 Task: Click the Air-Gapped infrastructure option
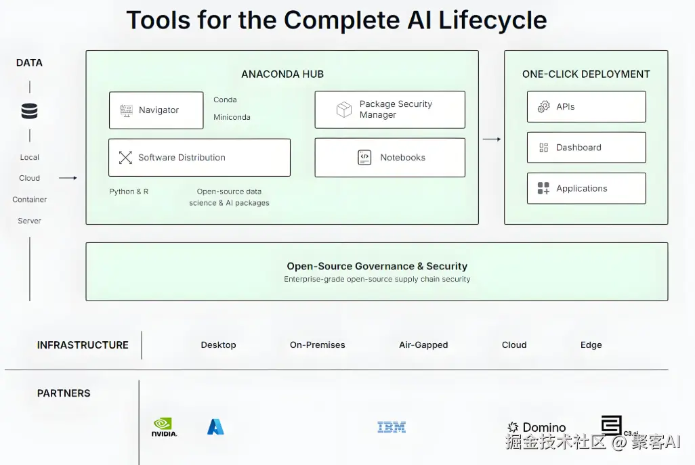(423, 345)
